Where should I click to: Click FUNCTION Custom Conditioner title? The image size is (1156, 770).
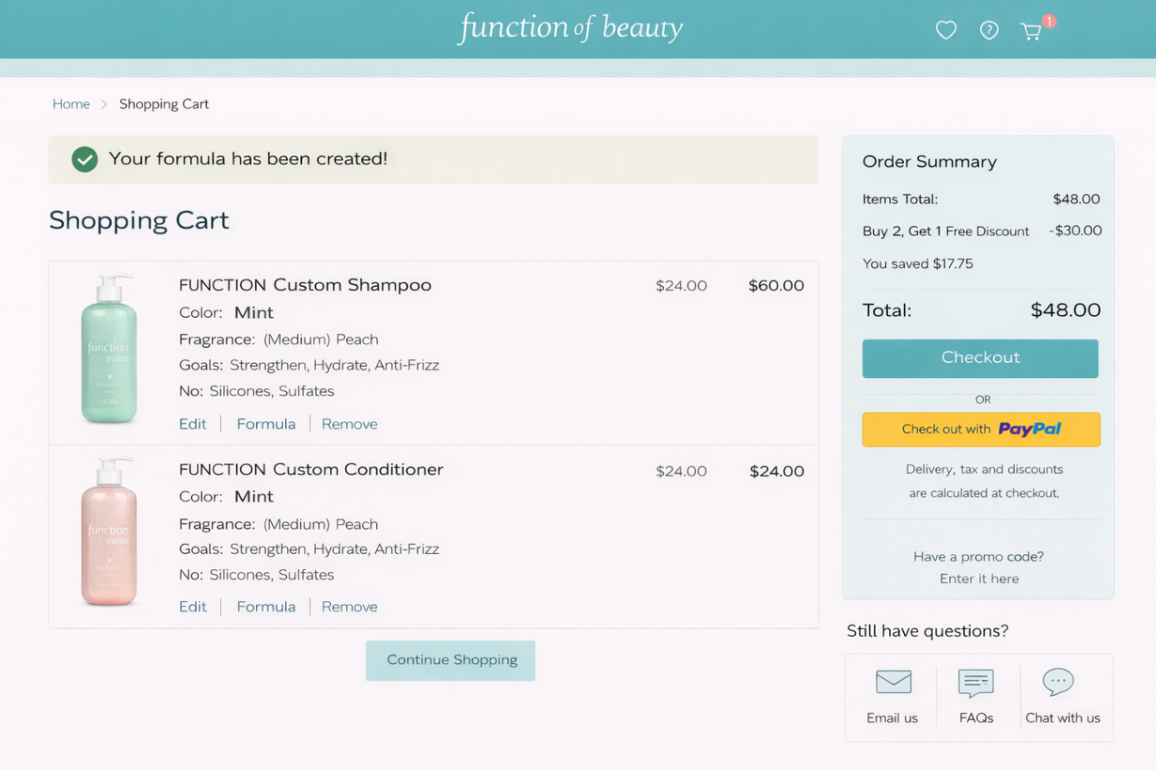pyautogui.click(x=311, y=470)
